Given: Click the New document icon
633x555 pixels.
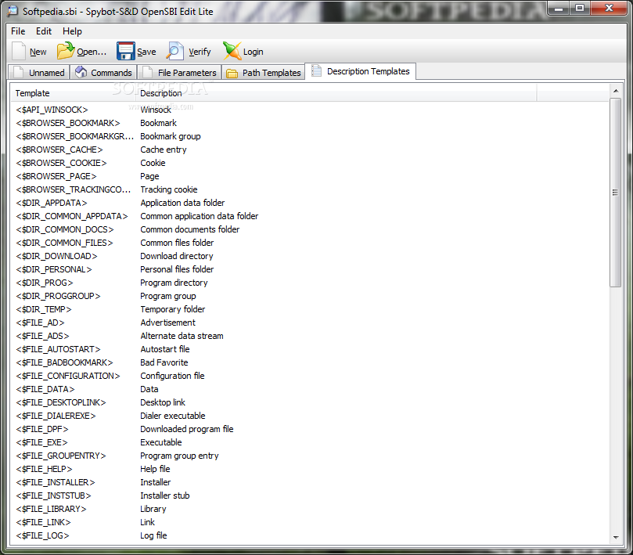Looking at the screenshot, I should [19, 52].
